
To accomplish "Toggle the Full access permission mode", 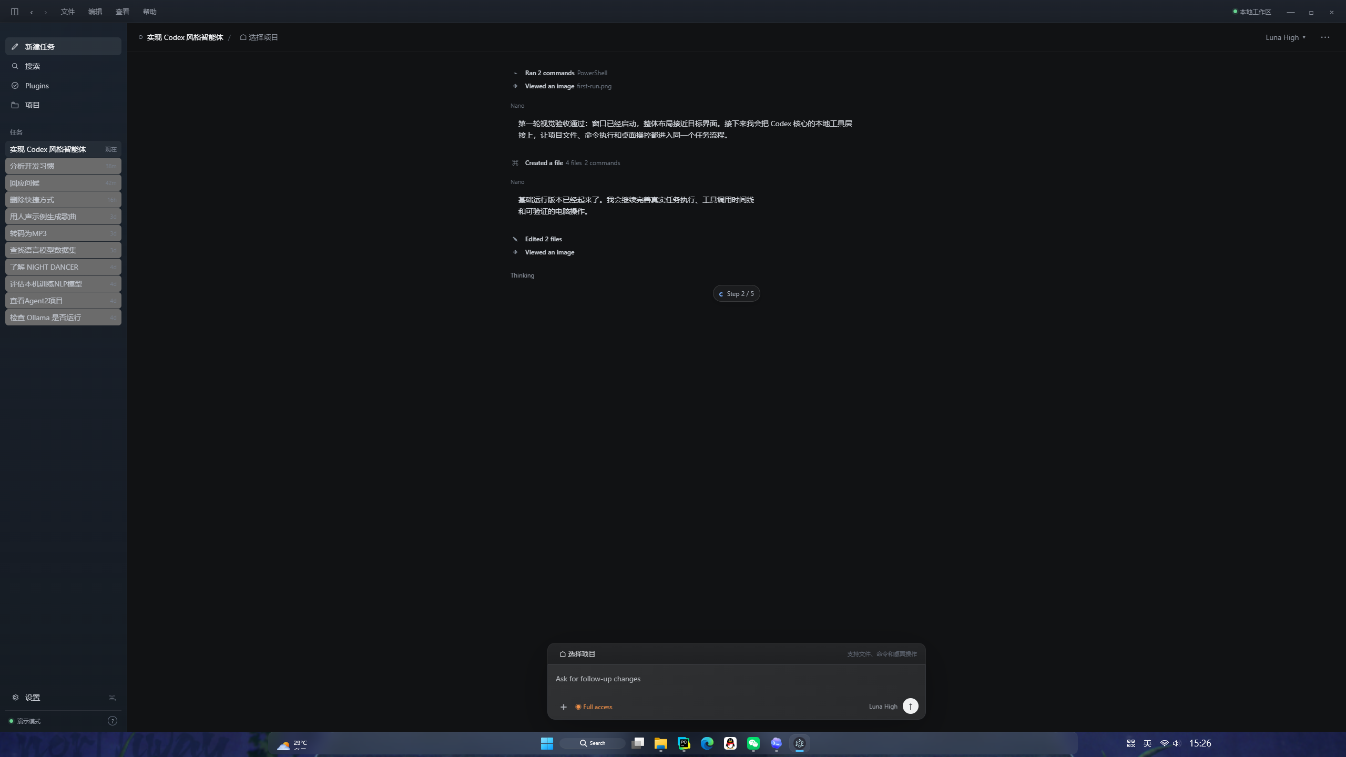I will (594, 707).
